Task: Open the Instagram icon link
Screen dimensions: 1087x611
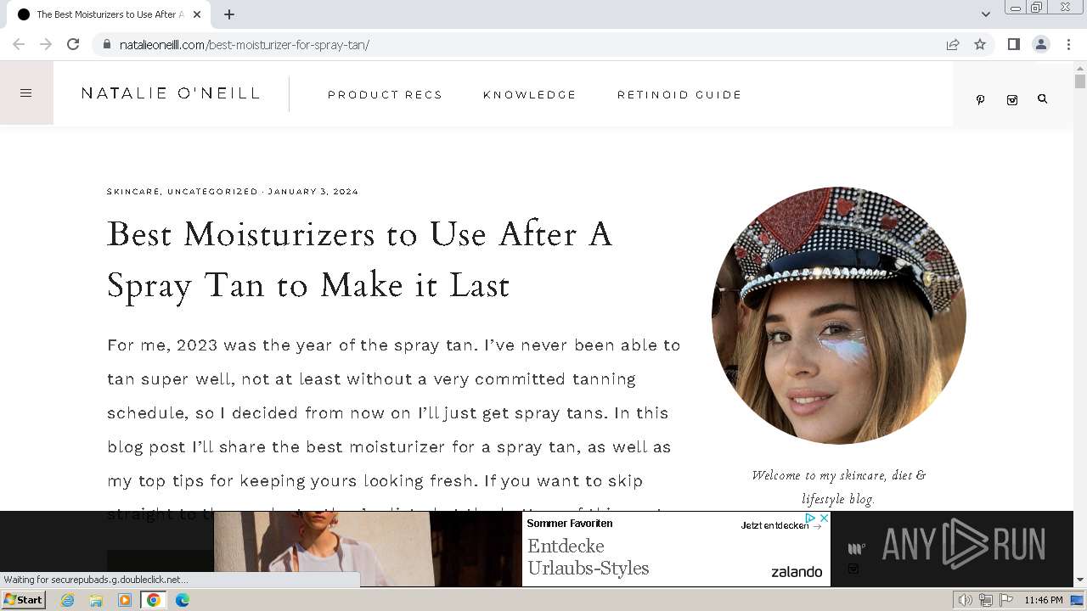Action: pyautogui.click(x=1011, y=100)
